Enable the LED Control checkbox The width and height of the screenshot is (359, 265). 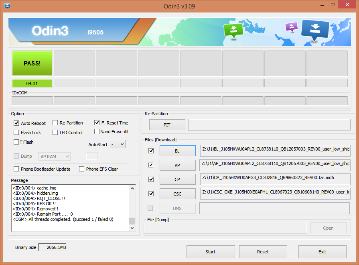click(x=55, y=132)
